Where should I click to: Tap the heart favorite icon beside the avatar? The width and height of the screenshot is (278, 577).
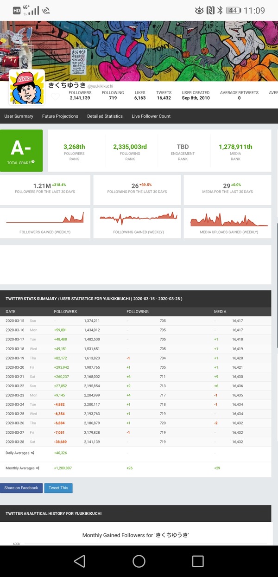click(55, 97)
